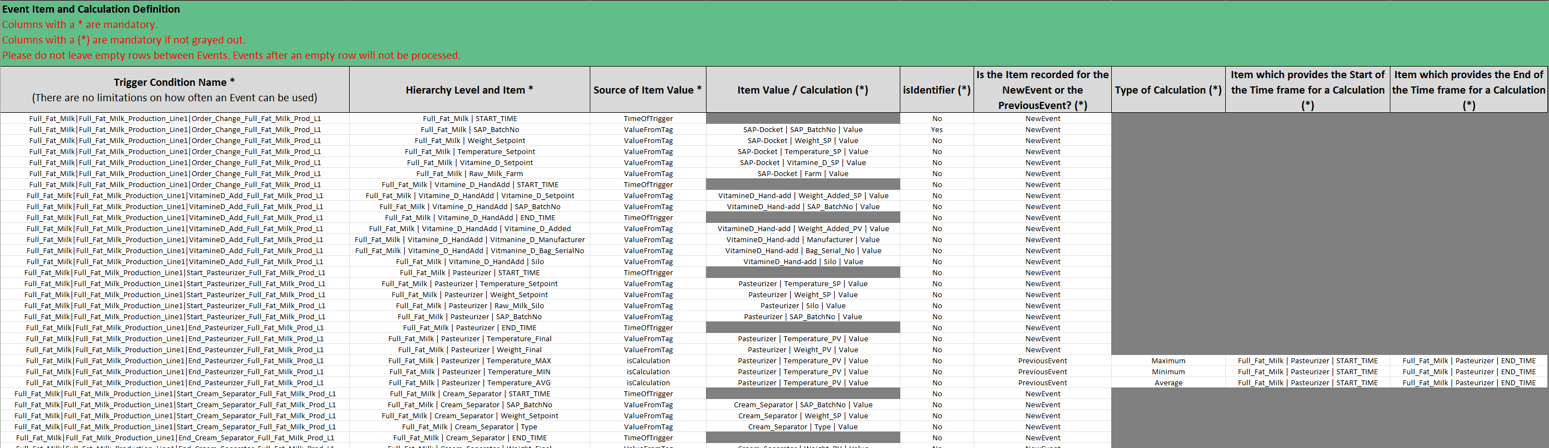Click the 'Maximum' calculation type cell

(1168, 361)
